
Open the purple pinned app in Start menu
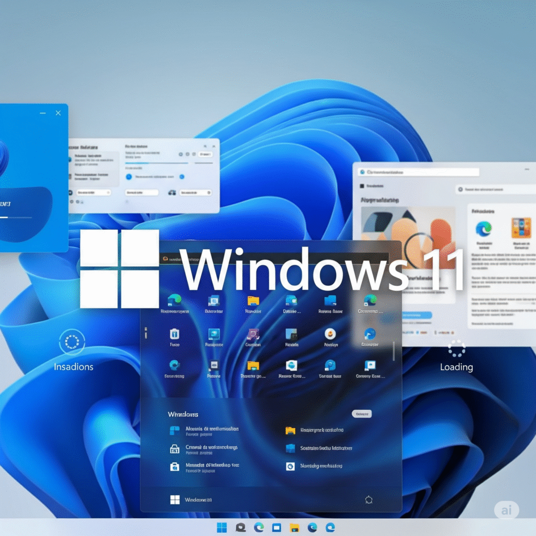point(253,334)
